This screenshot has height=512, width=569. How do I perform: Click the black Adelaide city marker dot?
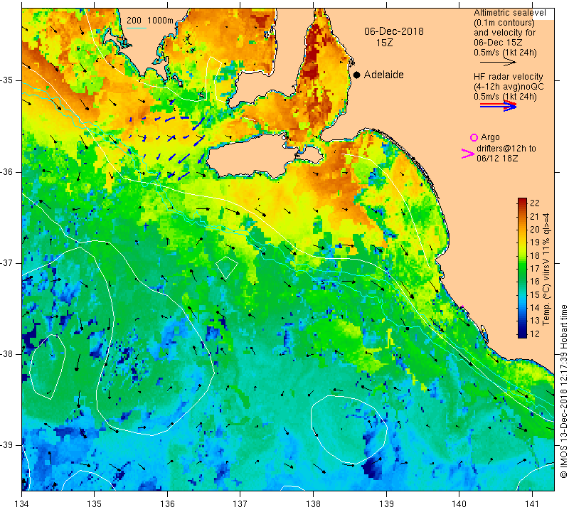click(x=357, y=75)
